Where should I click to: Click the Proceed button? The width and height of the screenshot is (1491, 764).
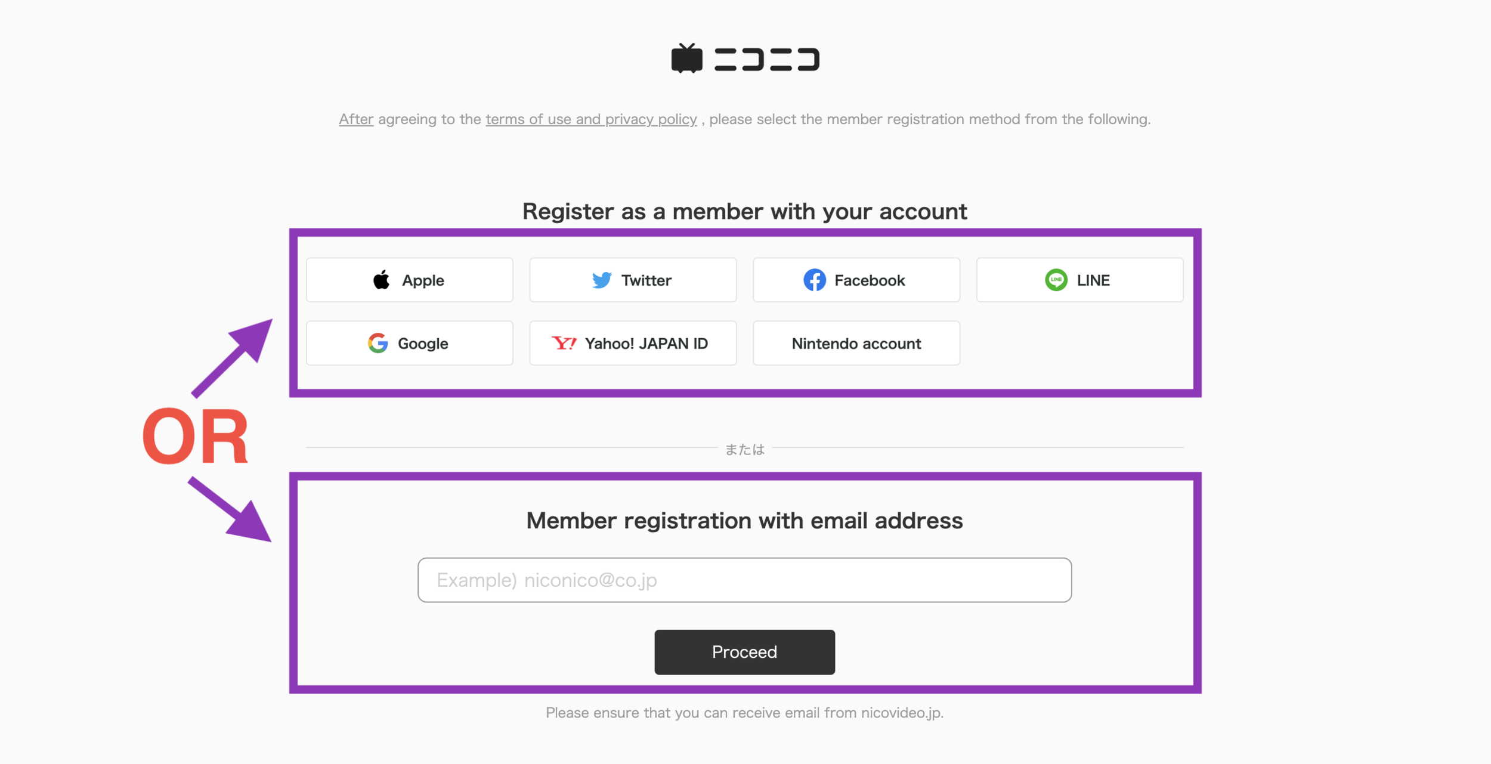pyautogui.click(x=744, y=652)
